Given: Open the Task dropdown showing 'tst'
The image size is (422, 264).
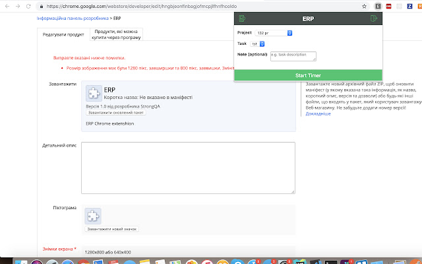Looking at the screenshot, I should [257, 44].
